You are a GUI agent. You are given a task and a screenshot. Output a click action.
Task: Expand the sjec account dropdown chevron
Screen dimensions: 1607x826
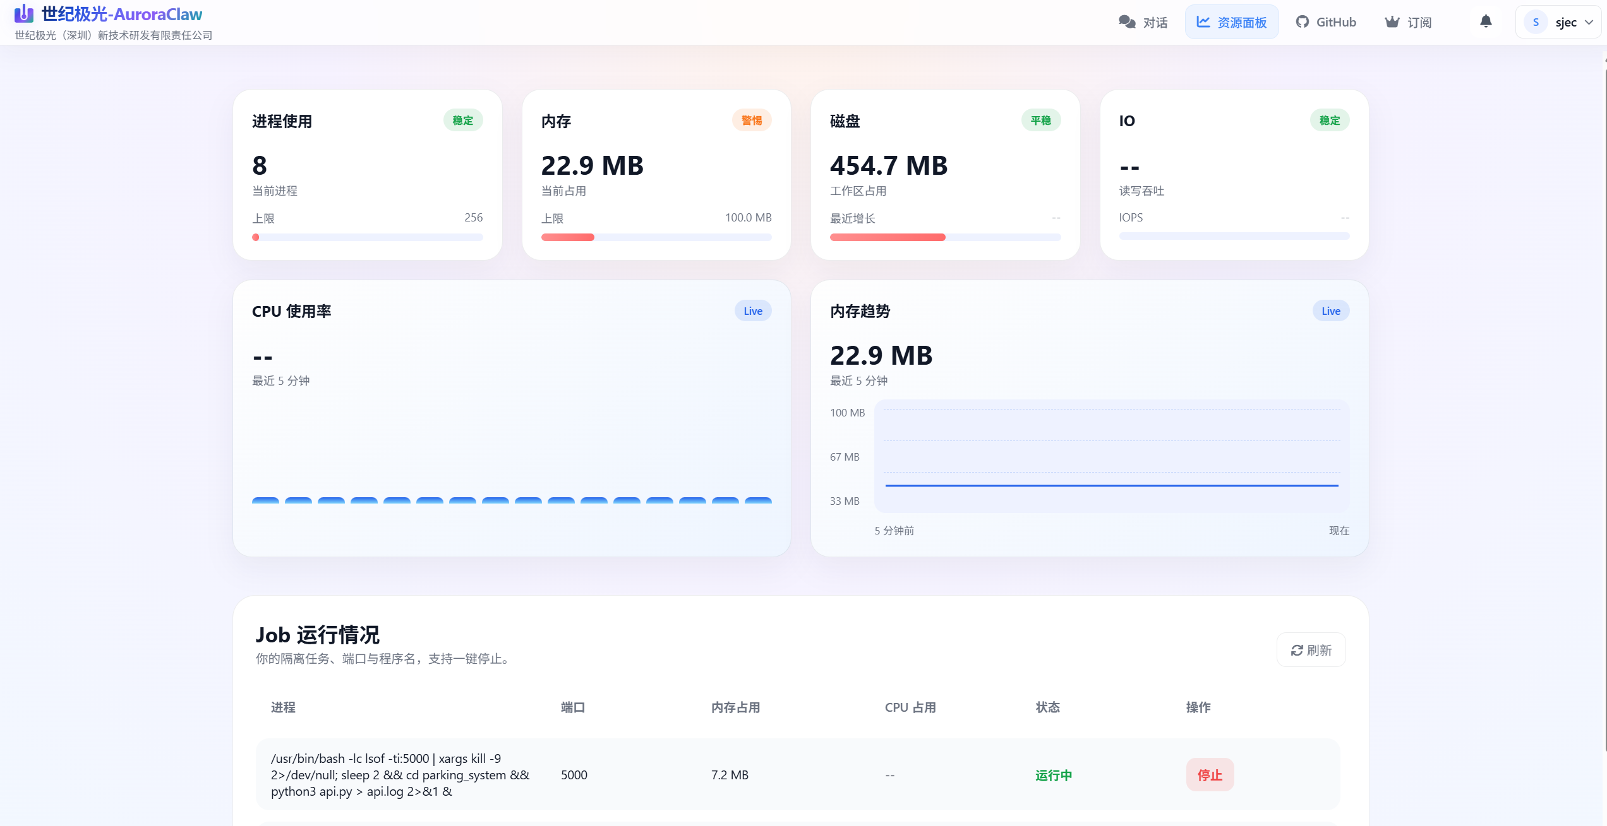click(1589, 22)
